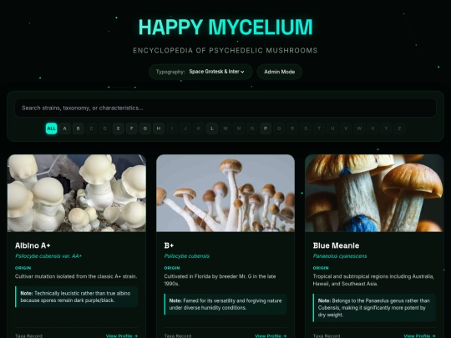
Task: Select the dimmed letter T filter
Action: 319,129
